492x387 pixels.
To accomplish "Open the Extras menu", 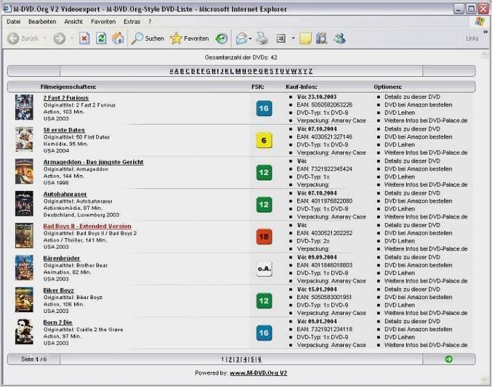I will click(x=132, y=21).
